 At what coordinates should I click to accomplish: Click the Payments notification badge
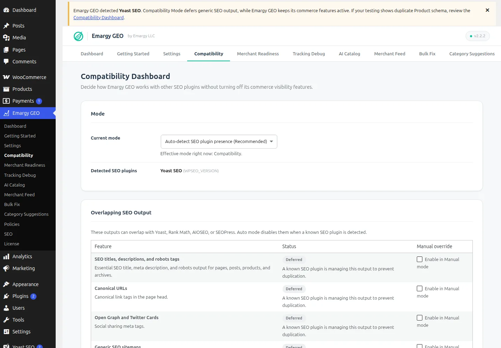coord(39,101)
